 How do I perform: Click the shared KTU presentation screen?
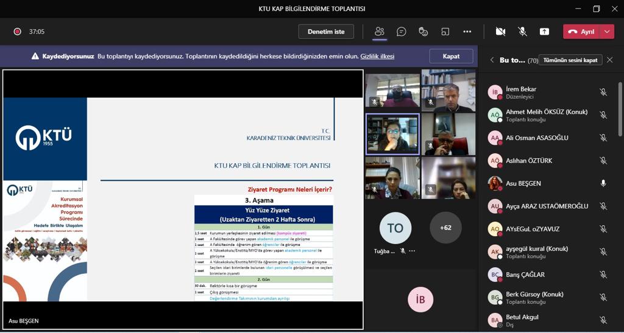click(x=183, y=199)
